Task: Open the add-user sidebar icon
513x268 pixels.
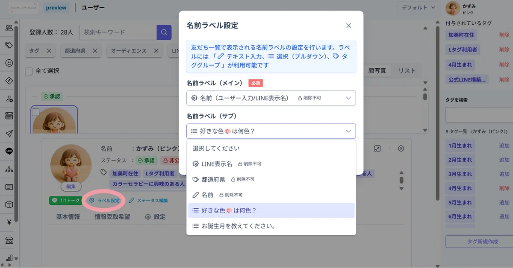Action: (9, 99)
